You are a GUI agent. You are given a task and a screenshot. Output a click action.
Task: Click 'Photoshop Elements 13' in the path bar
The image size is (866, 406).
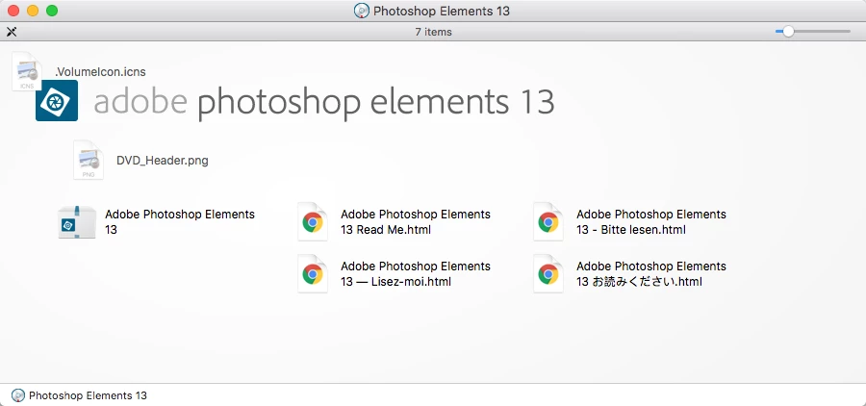(x=88, y=395)
